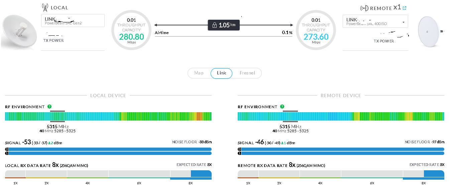The height and width of the screenshot is (195, 451).
Task: Click the local TX POWER label
Action: pos(53,40)
